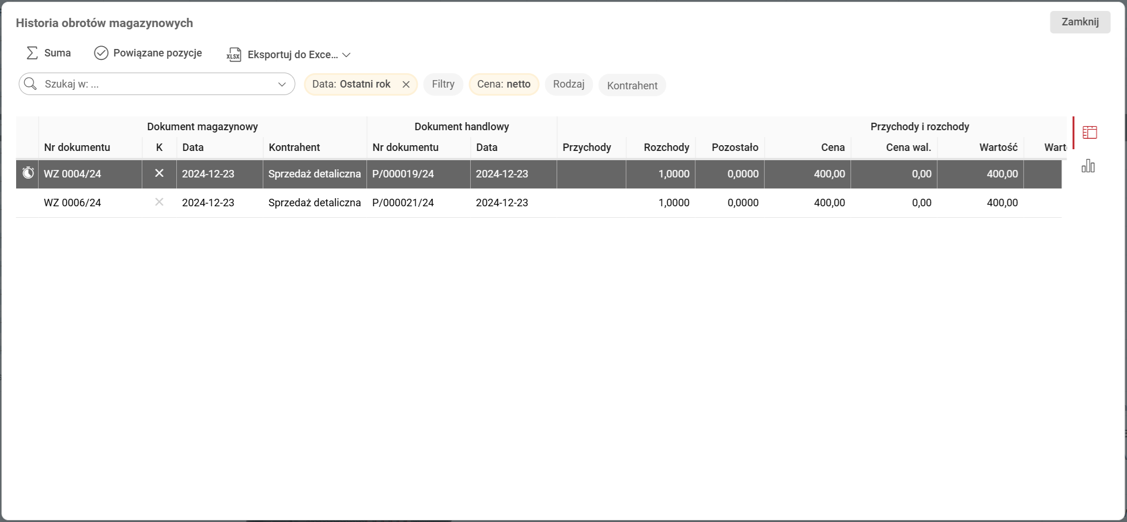Click the Suma sigma icon
The width and height of the screenshot is (1127, 522).
click(32, 53)
